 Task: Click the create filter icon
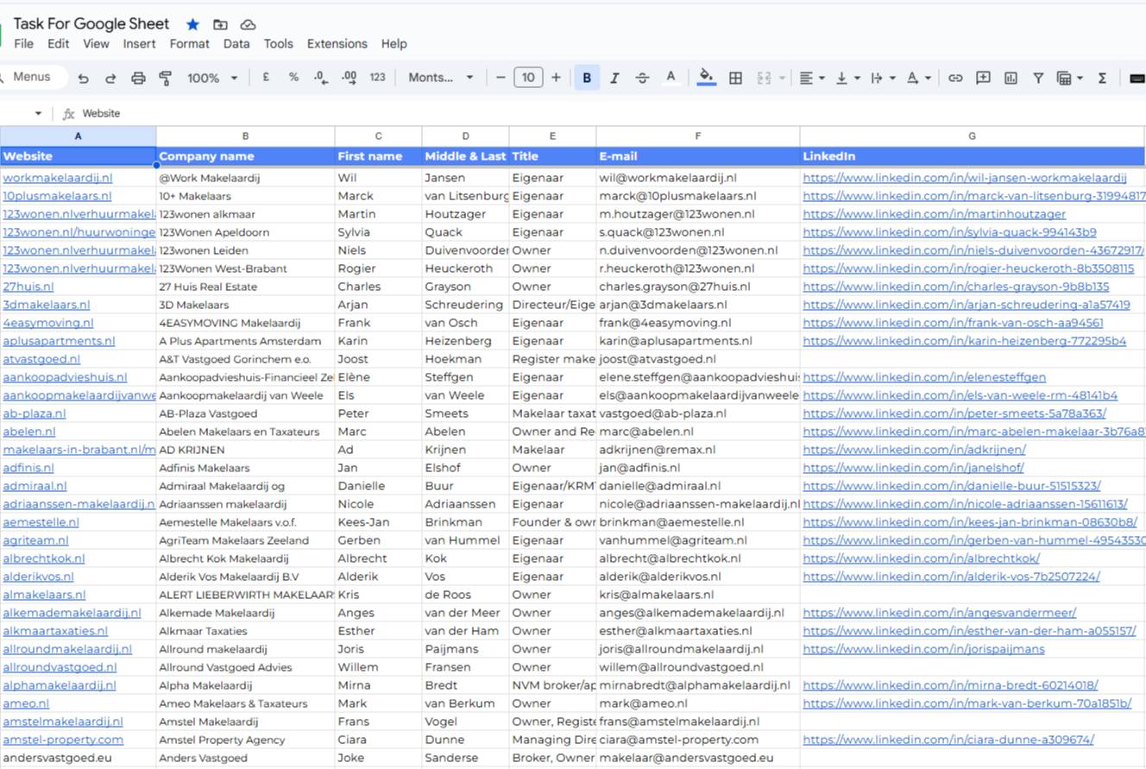[1038, 78]
